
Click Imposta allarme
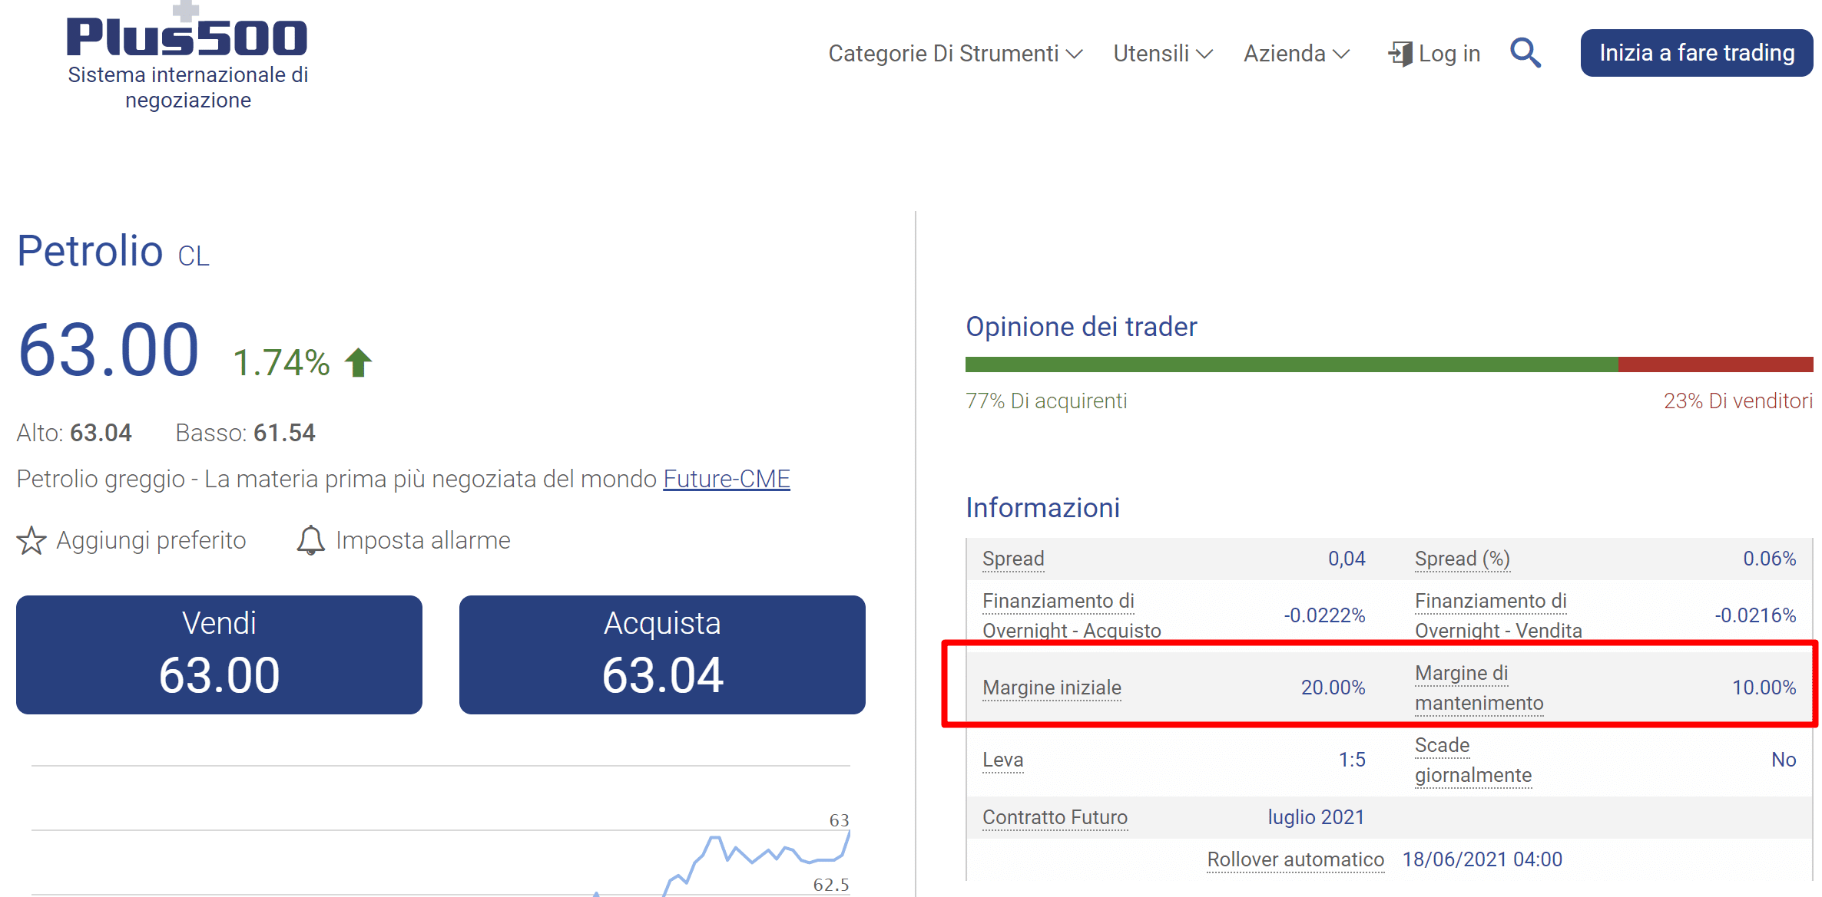click(x=403, y=540)
